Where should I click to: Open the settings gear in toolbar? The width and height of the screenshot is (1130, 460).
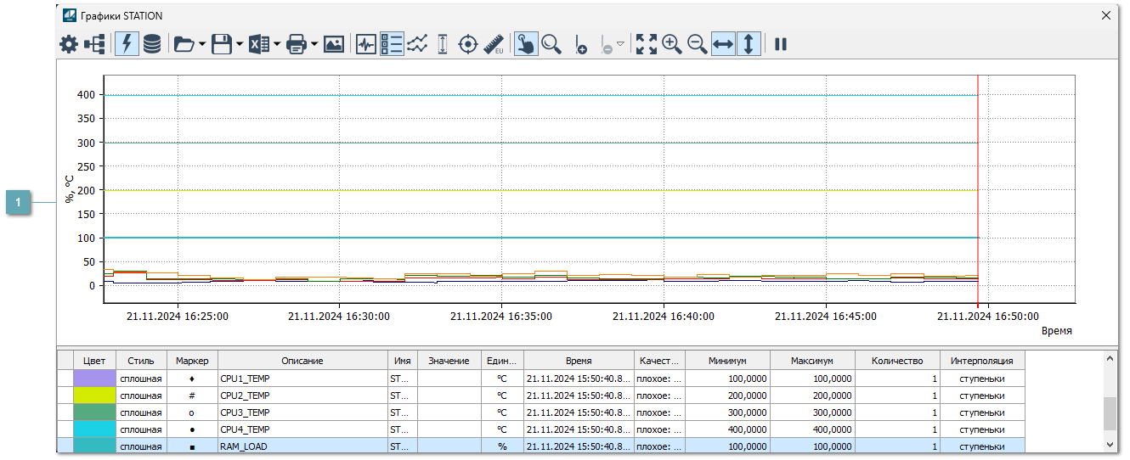pos(68,44)
